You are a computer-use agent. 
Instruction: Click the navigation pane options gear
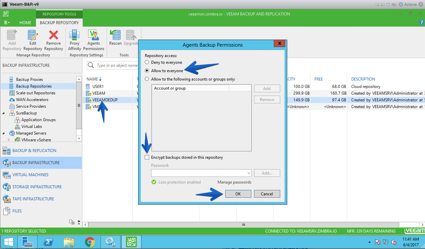(x=72, y=222)
